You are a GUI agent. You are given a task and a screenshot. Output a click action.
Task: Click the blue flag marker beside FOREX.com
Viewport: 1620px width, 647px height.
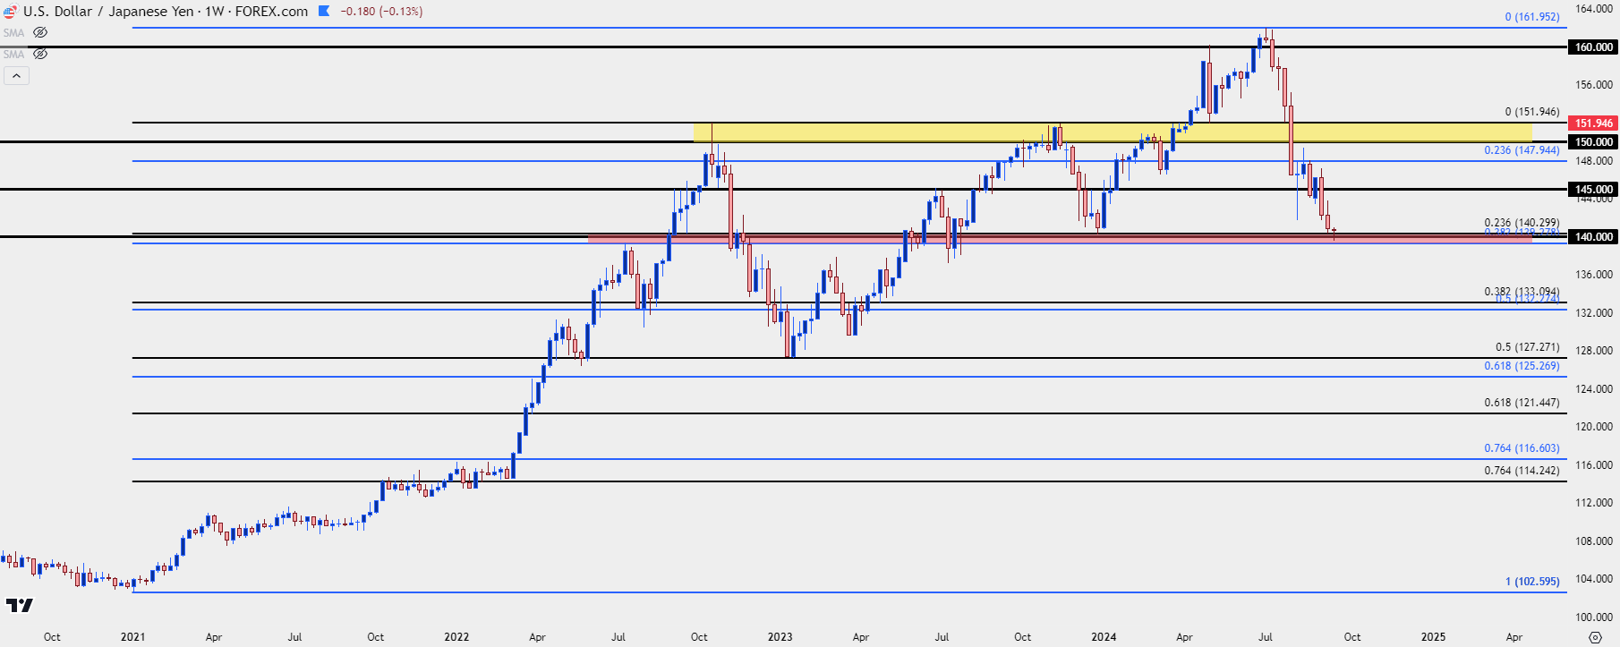323,12
